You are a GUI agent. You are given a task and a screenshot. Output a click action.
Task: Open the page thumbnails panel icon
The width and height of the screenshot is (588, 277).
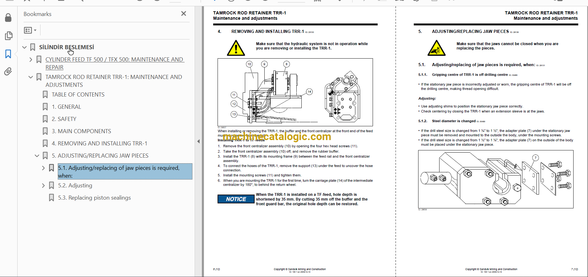[8, 36]
